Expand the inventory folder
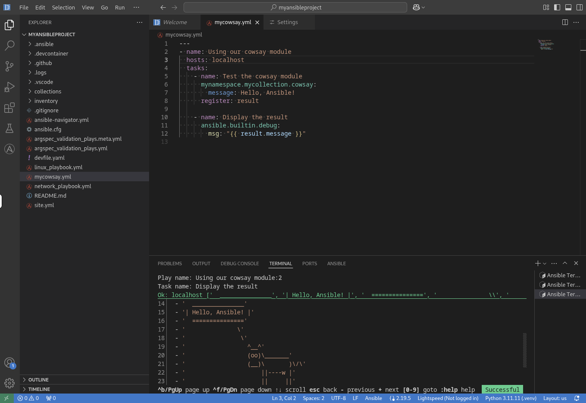Viewport: 586px width, 403px height. coord(84,101)
